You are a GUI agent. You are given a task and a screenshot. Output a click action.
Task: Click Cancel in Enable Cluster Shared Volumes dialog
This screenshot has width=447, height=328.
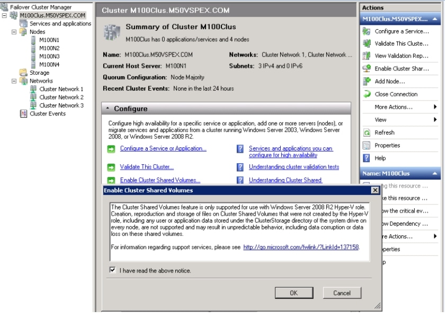(342, 293)
